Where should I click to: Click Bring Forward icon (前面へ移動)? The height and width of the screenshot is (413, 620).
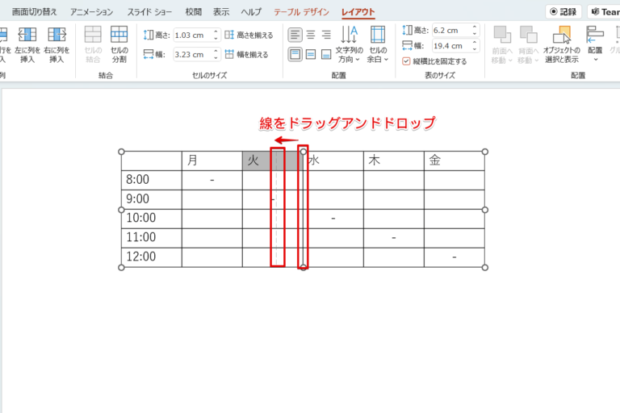502,35
